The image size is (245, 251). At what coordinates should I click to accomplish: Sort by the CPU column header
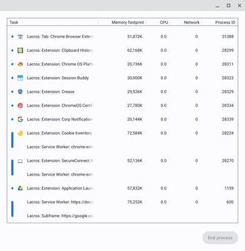pos(158,23)
